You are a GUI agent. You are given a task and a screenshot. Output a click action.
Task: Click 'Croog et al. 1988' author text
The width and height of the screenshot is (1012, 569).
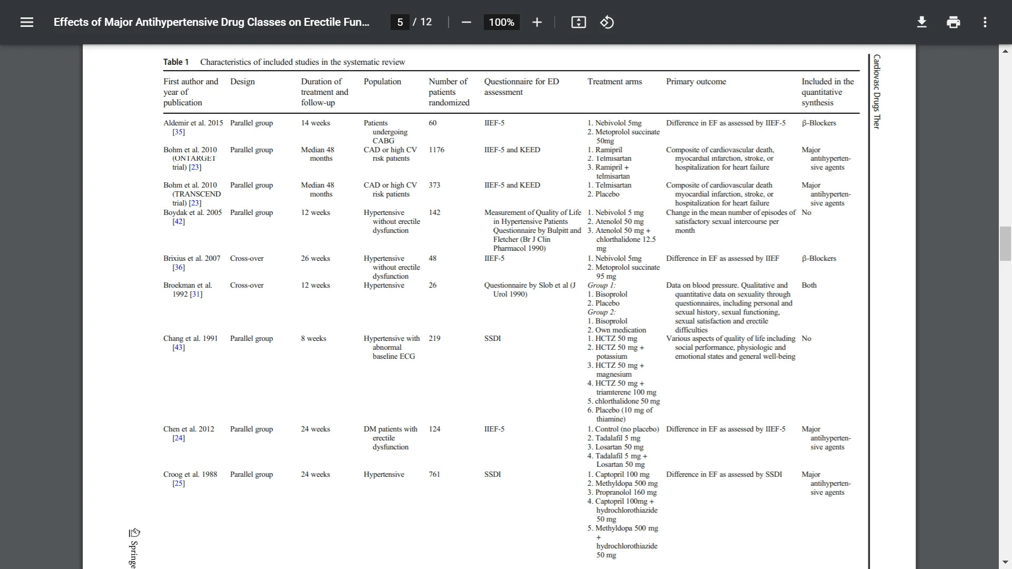coord(190,475)
